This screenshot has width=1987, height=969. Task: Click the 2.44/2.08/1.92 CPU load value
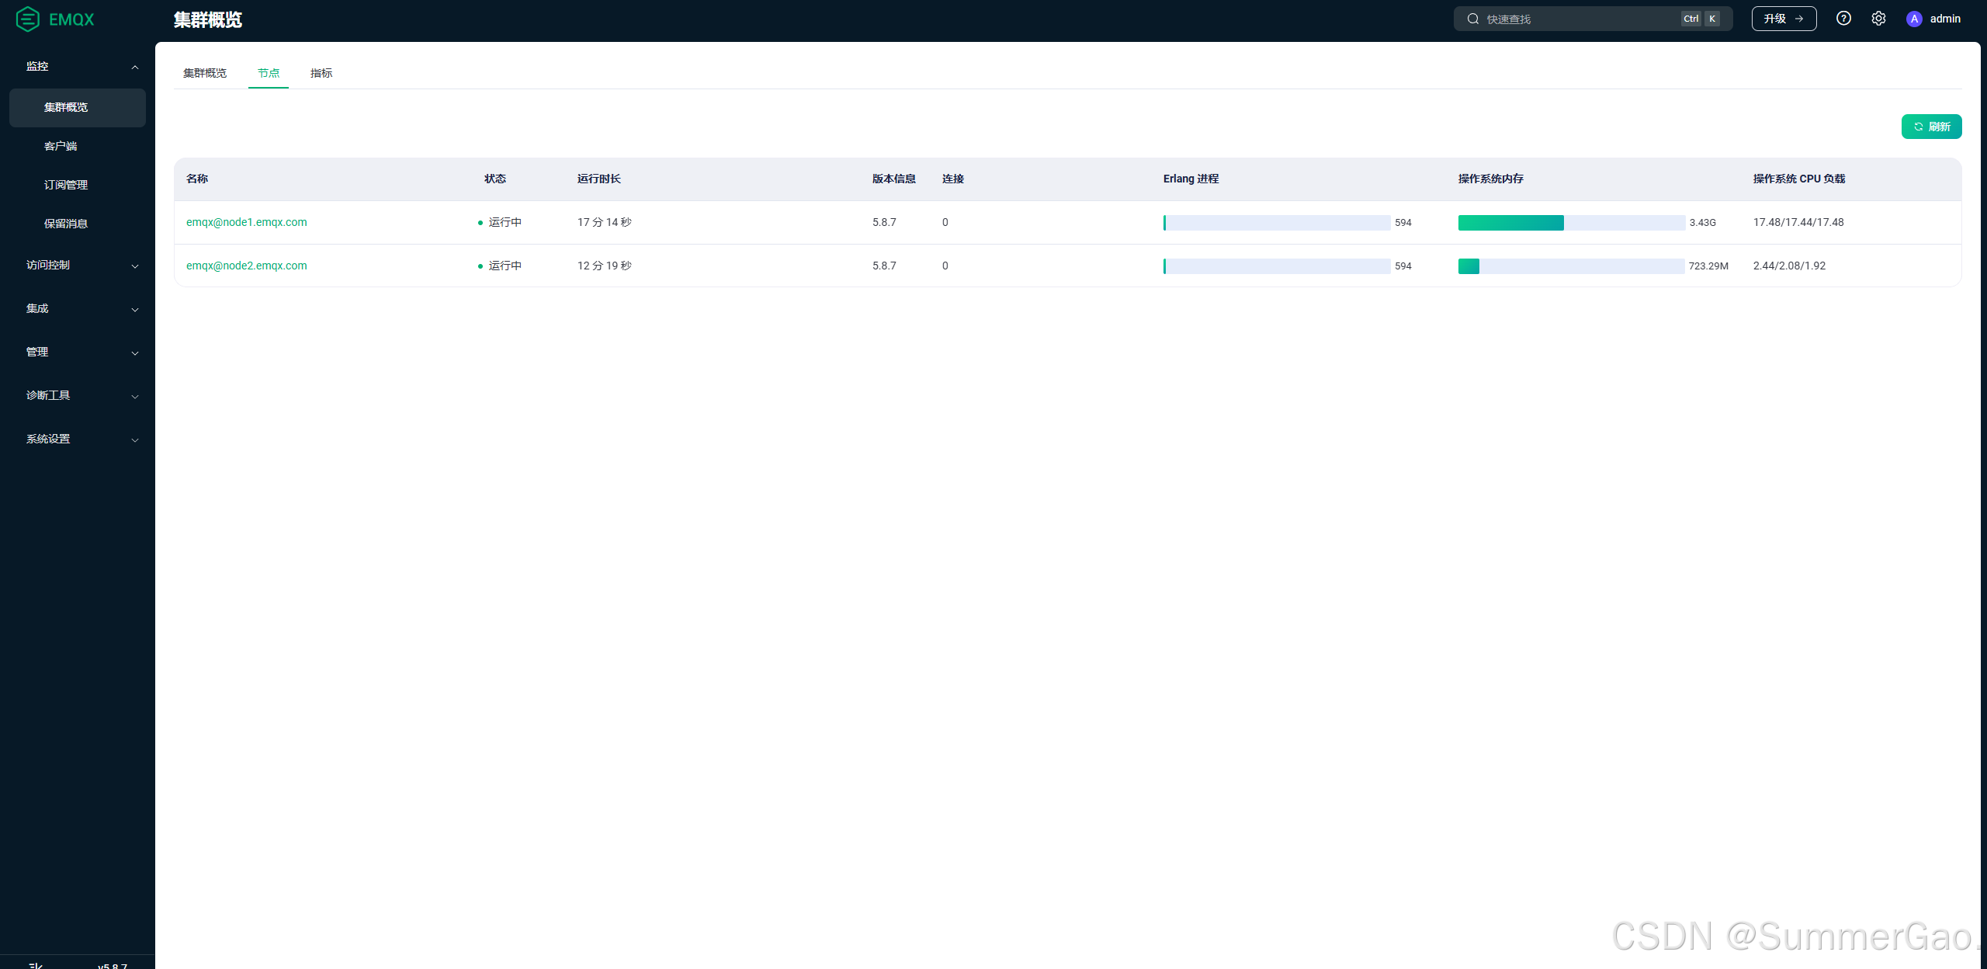coord(1789,266)
